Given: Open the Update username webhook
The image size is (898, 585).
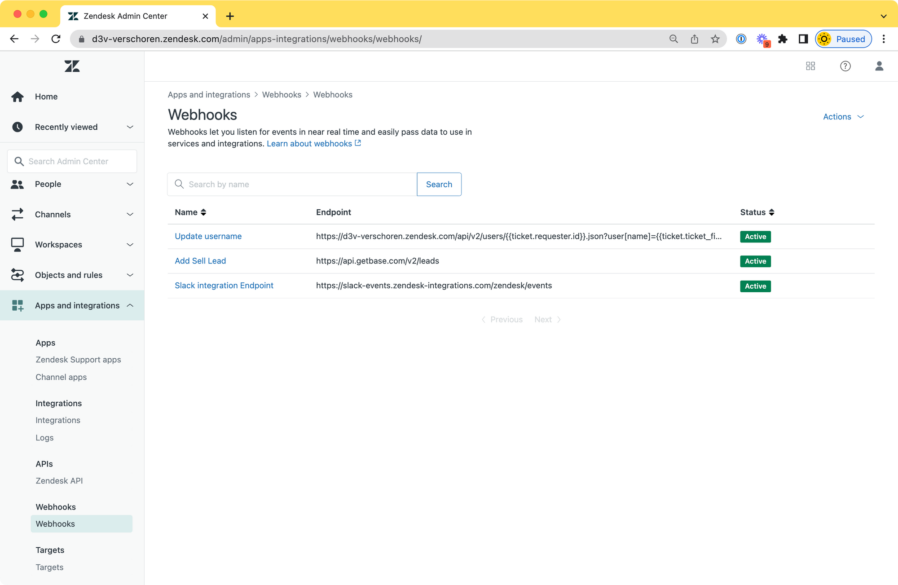Looking at the screenshot, I should pos(208,236).
